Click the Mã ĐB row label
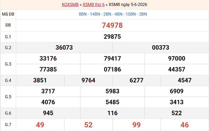209x131 pixels. pos(8,14)
